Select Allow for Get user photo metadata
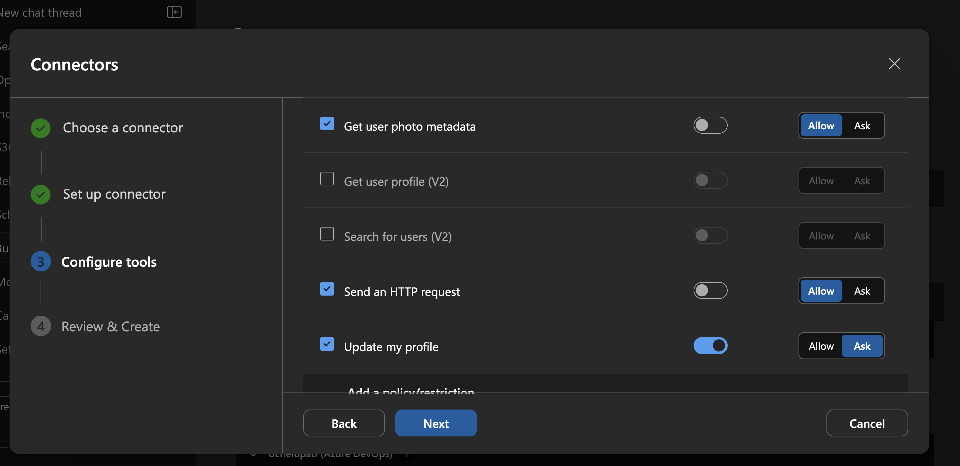Image resolution: width=960 pixels, height=466 pixels. [821, 126]
